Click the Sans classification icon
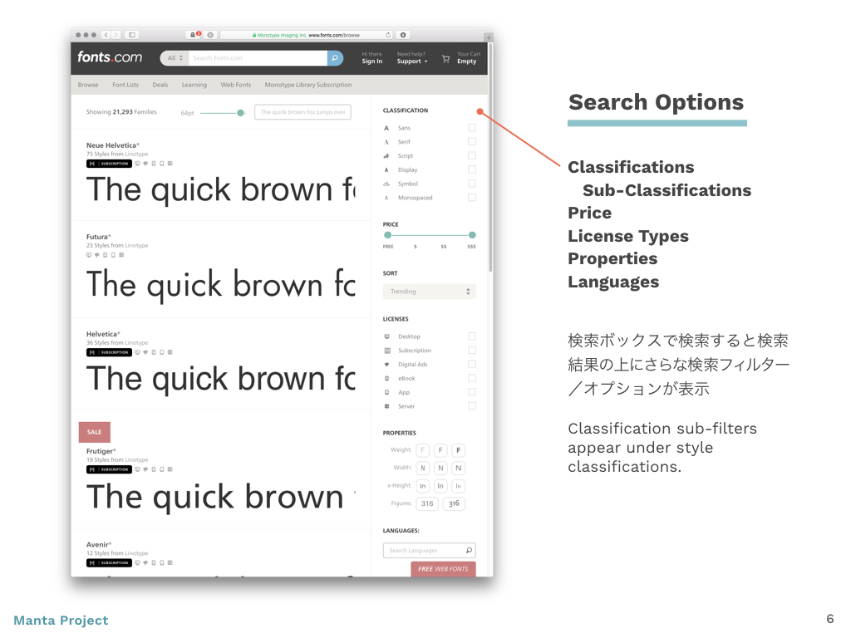 click(x=386, y=128)
